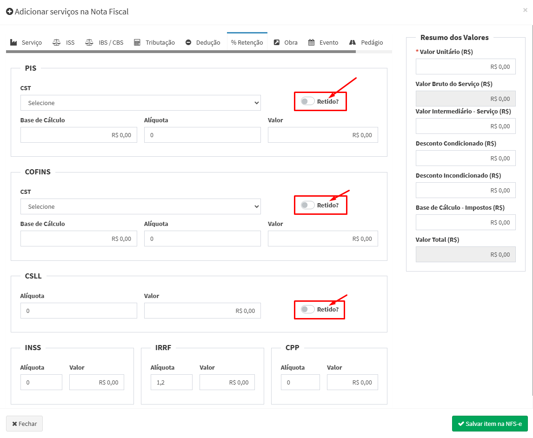Click the Evento calendar icon

coord(312,42)
